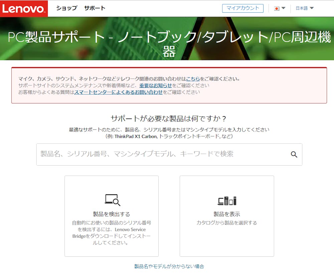
Task: Click the laptop detect product icon
Action: 113,200
